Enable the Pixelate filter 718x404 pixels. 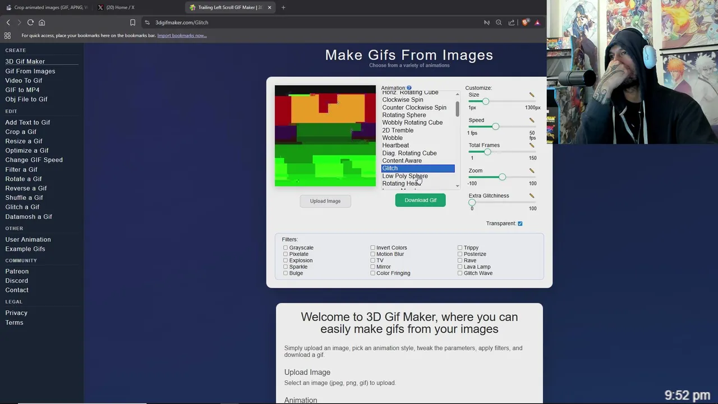coord(286,254)
